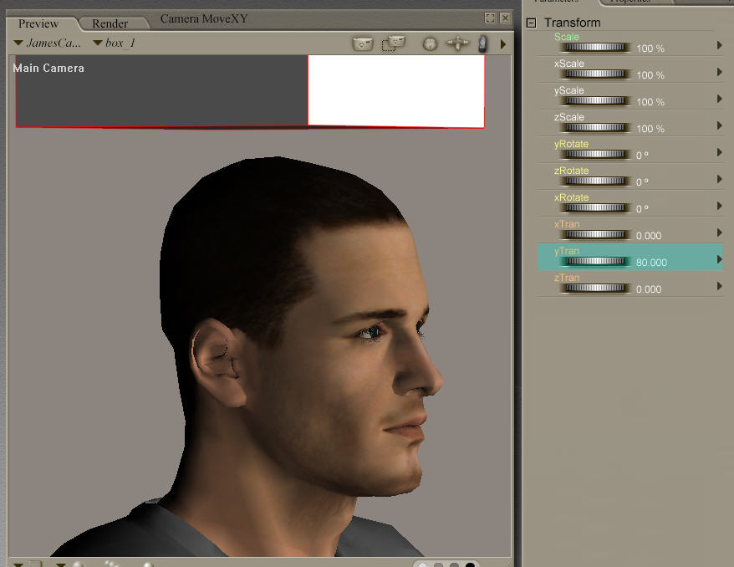Collapse the Transform parameter group

pyautogui.click(x=531, y=23)
